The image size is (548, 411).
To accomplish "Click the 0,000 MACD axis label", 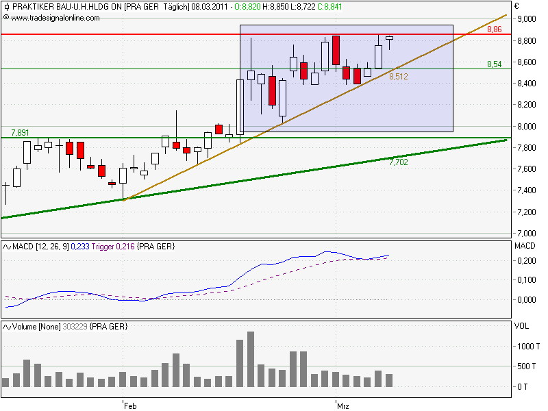I will [x=526, y=299].
